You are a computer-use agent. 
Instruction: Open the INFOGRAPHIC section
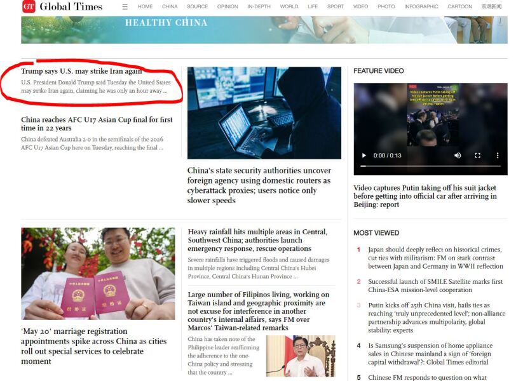click(421, 6)
